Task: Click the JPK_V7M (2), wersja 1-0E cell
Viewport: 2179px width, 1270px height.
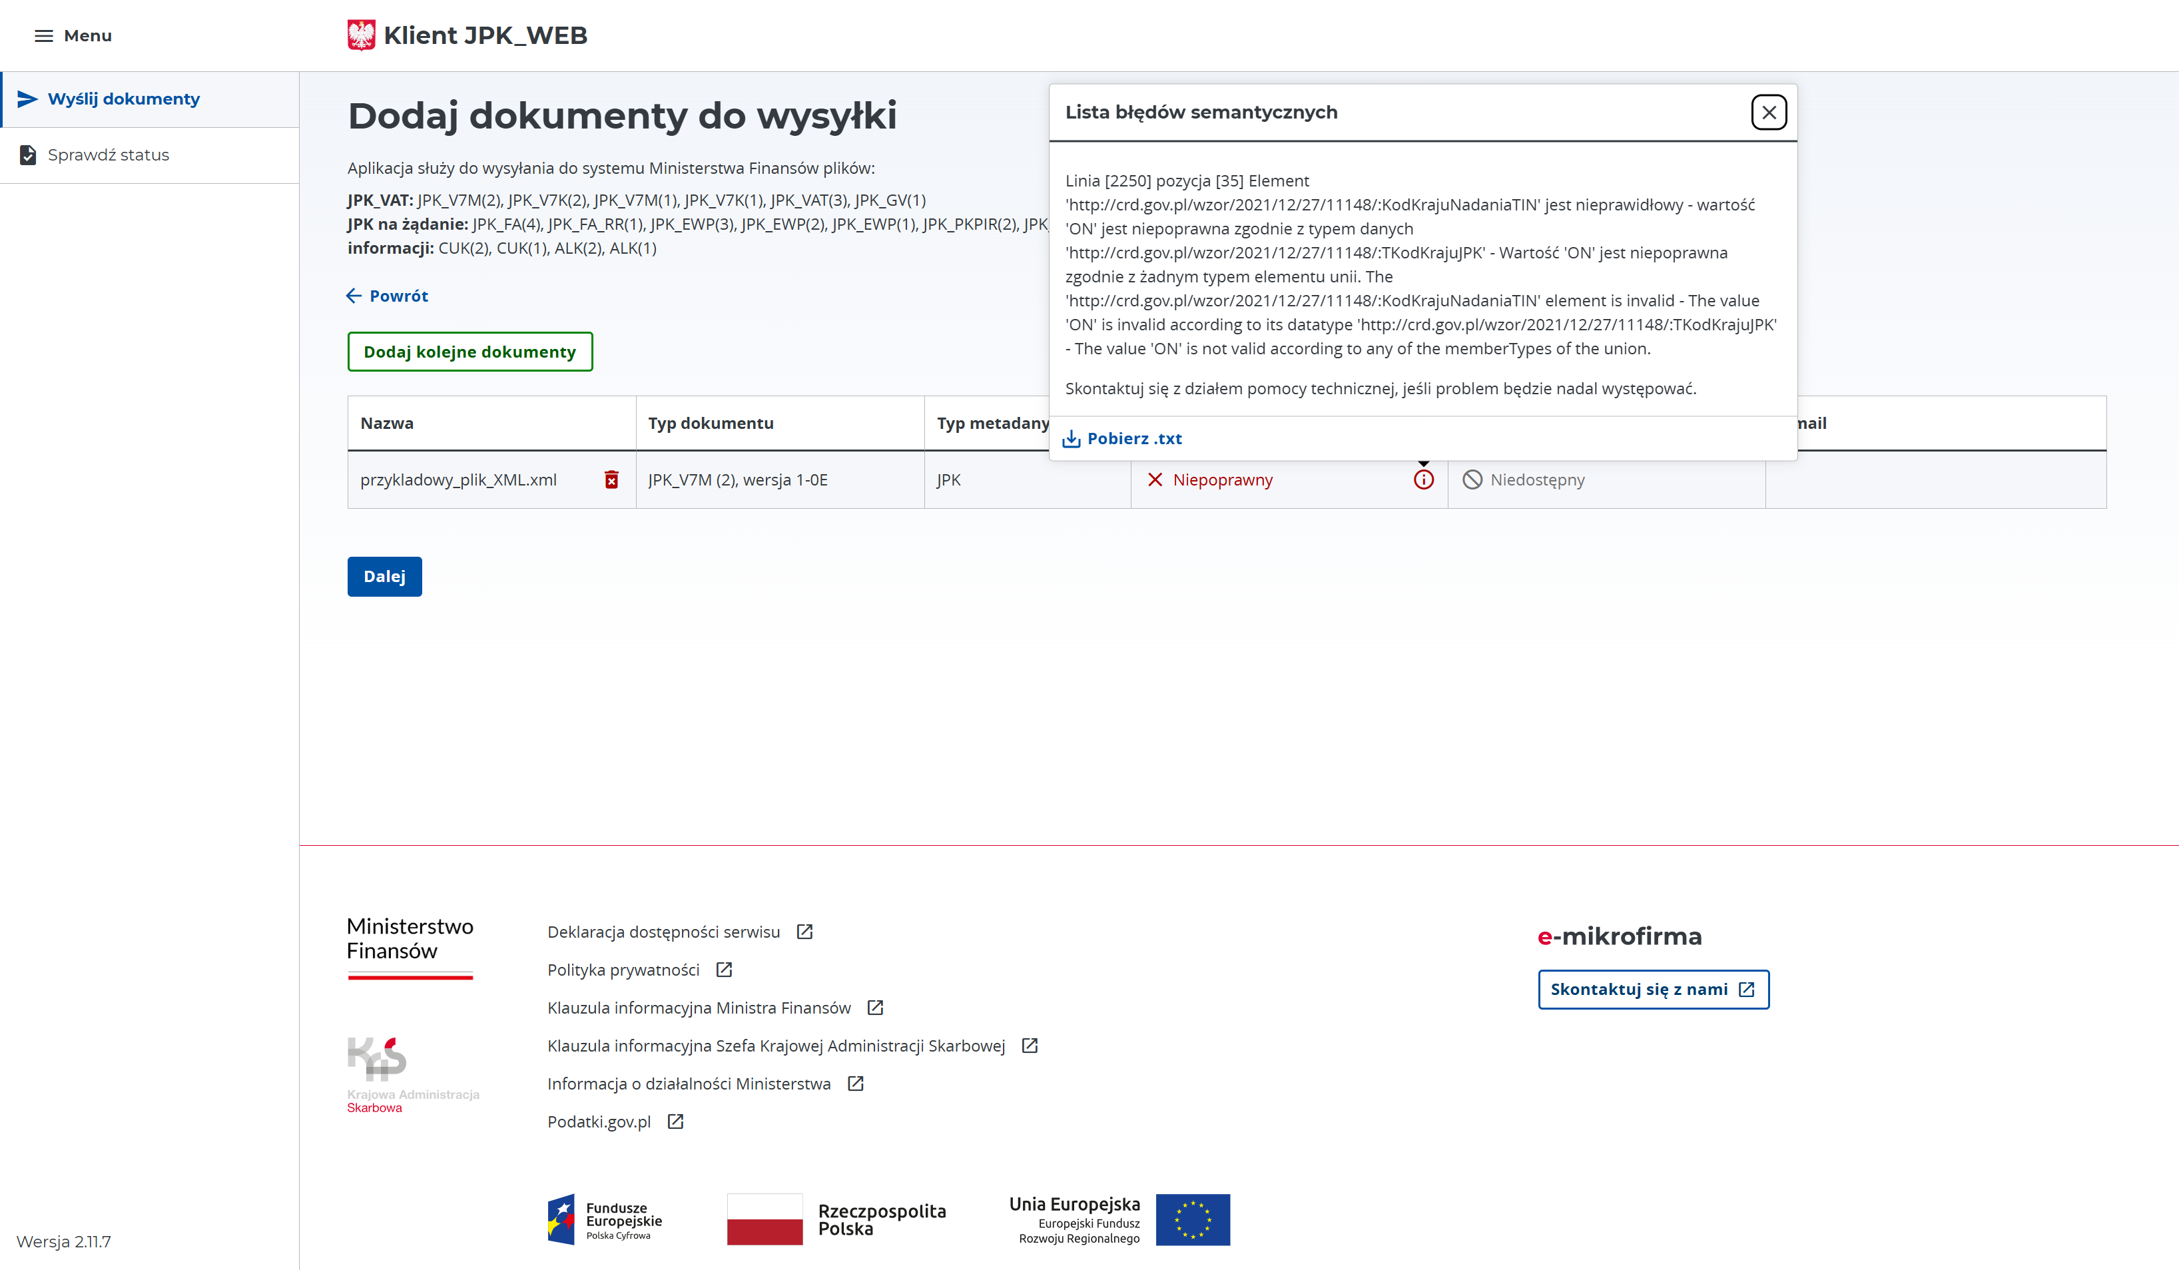Action: (780, 479)
